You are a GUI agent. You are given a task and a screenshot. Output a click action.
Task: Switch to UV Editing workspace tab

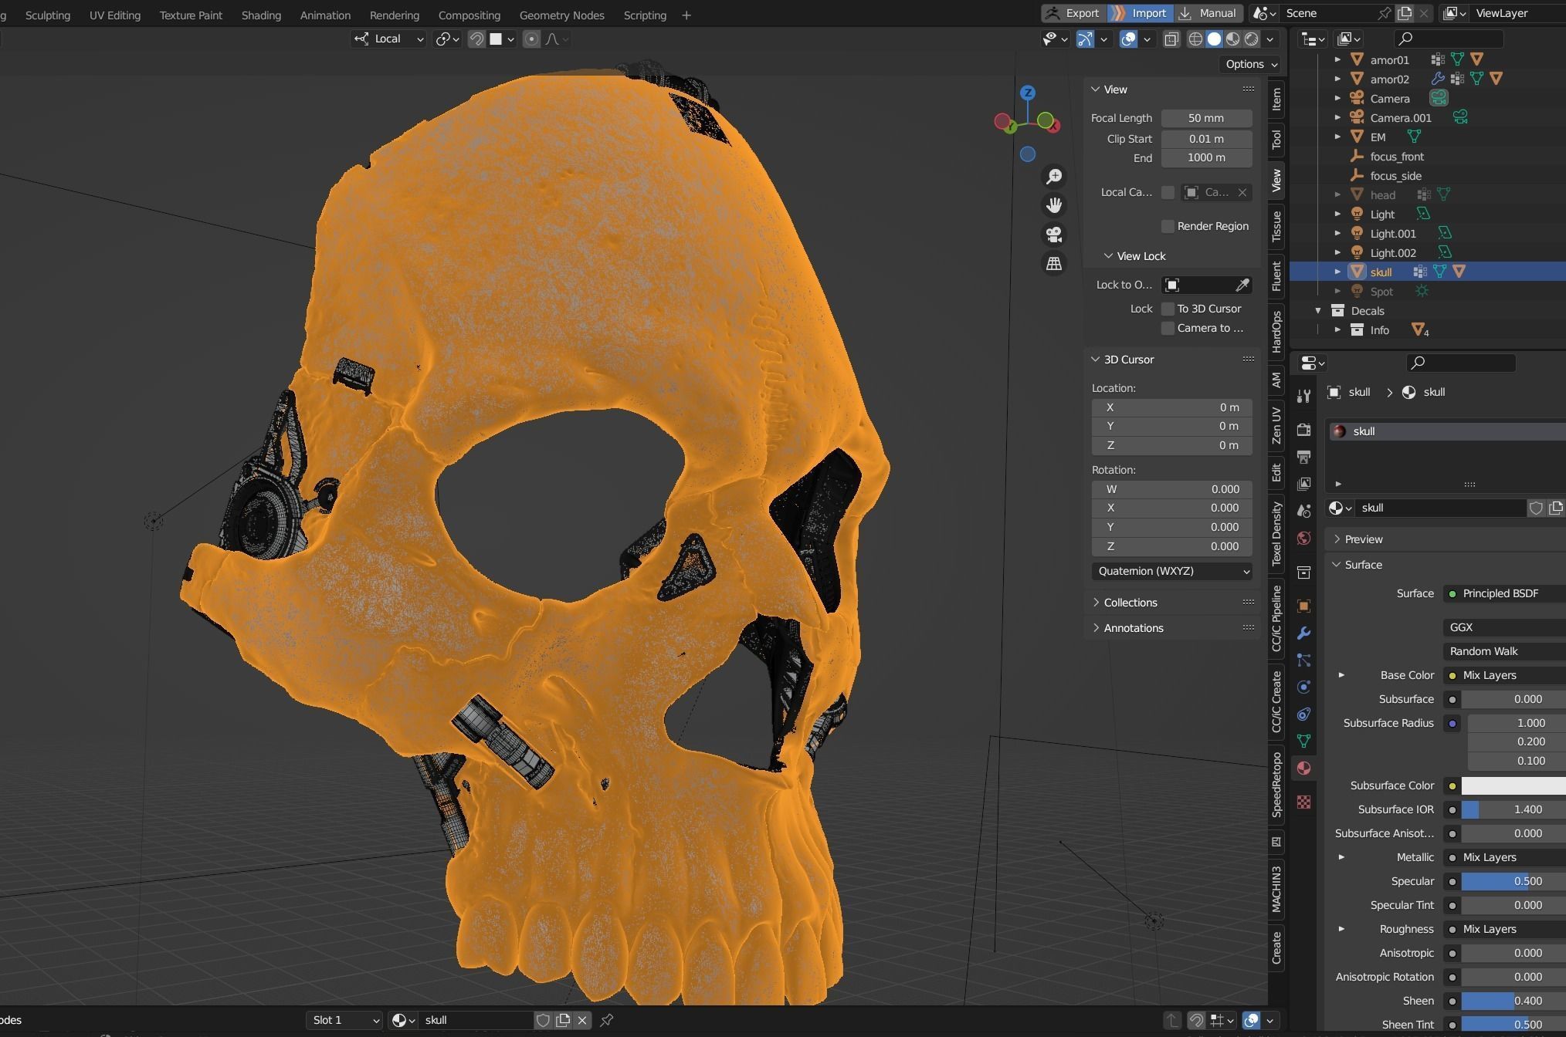click(114, 15)
